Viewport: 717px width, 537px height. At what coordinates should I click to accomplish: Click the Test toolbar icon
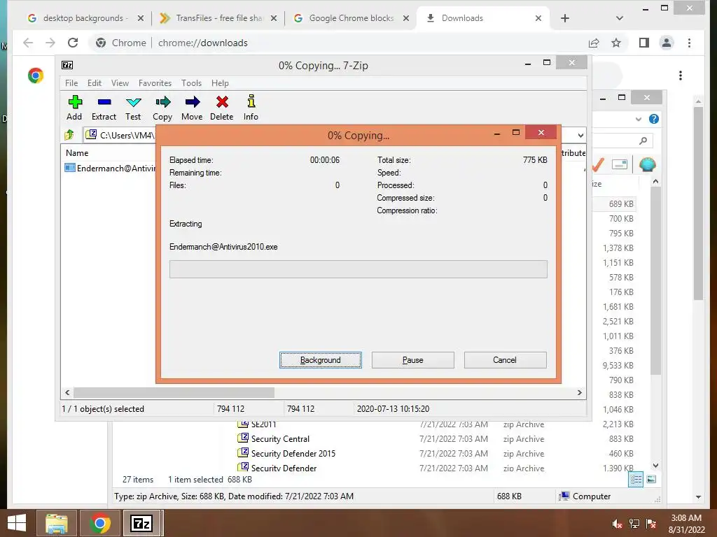(x=134, y=102)
